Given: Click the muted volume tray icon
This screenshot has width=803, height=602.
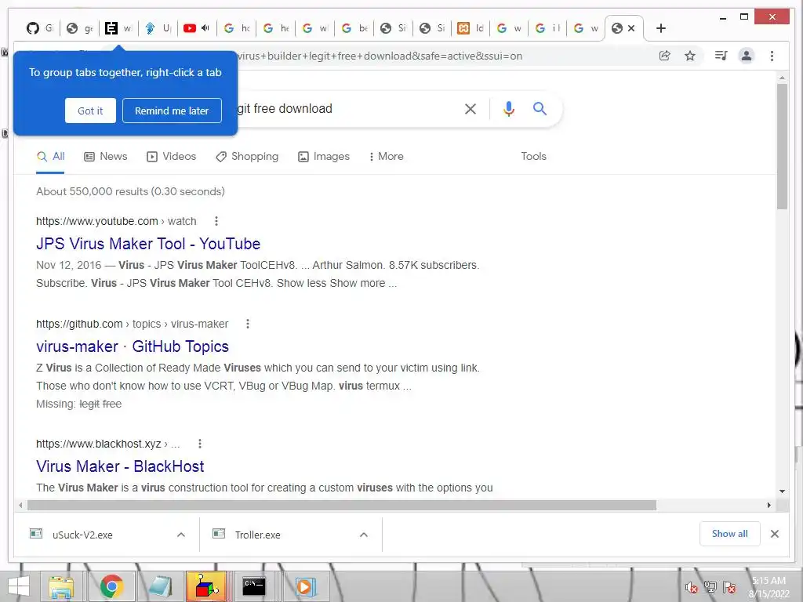Looking at the screenshot, I should point(692,587).
